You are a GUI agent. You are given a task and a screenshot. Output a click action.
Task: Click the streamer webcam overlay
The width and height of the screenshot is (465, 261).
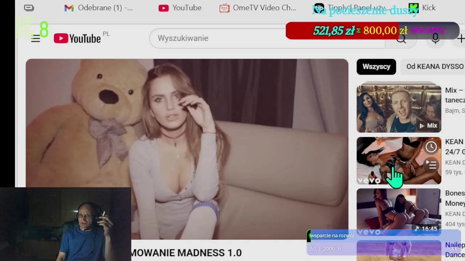coord(65,224)
